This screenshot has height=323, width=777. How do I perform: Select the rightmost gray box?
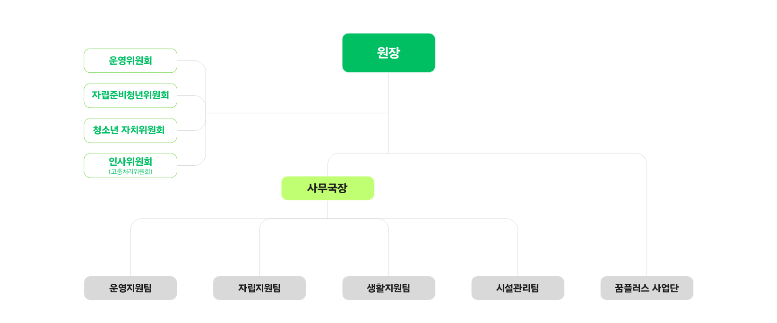(647, 288)
